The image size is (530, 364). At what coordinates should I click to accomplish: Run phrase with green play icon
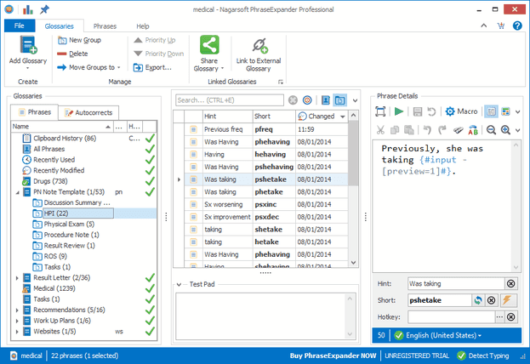[399, 111]
